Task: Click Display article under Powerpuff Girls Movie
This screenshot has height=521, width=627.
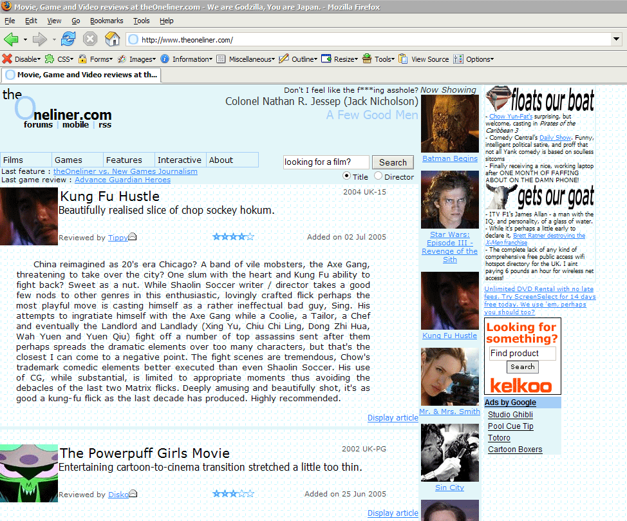Action: (x=393, y=513)
